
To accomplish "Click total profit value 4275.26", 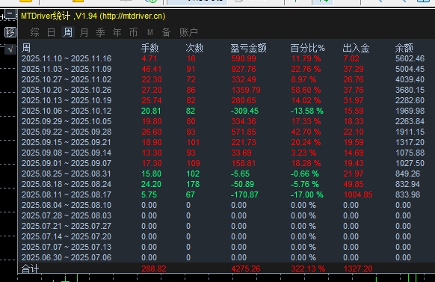I will tap(246, 269).
